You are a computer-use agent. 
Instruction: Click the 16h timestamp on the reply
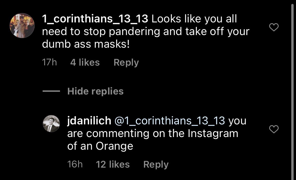click(75, 164)
